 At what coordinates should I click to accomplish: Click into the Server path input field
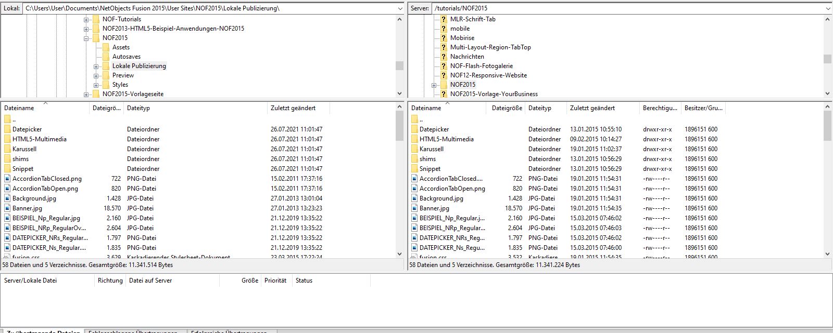625,8
